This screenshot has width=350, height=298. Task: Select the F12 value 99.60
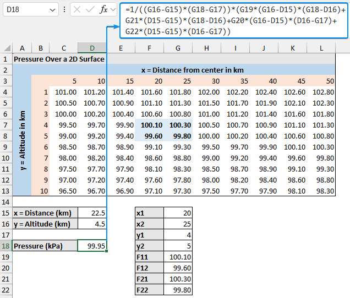pyautogui.click(x=178, y=268)
